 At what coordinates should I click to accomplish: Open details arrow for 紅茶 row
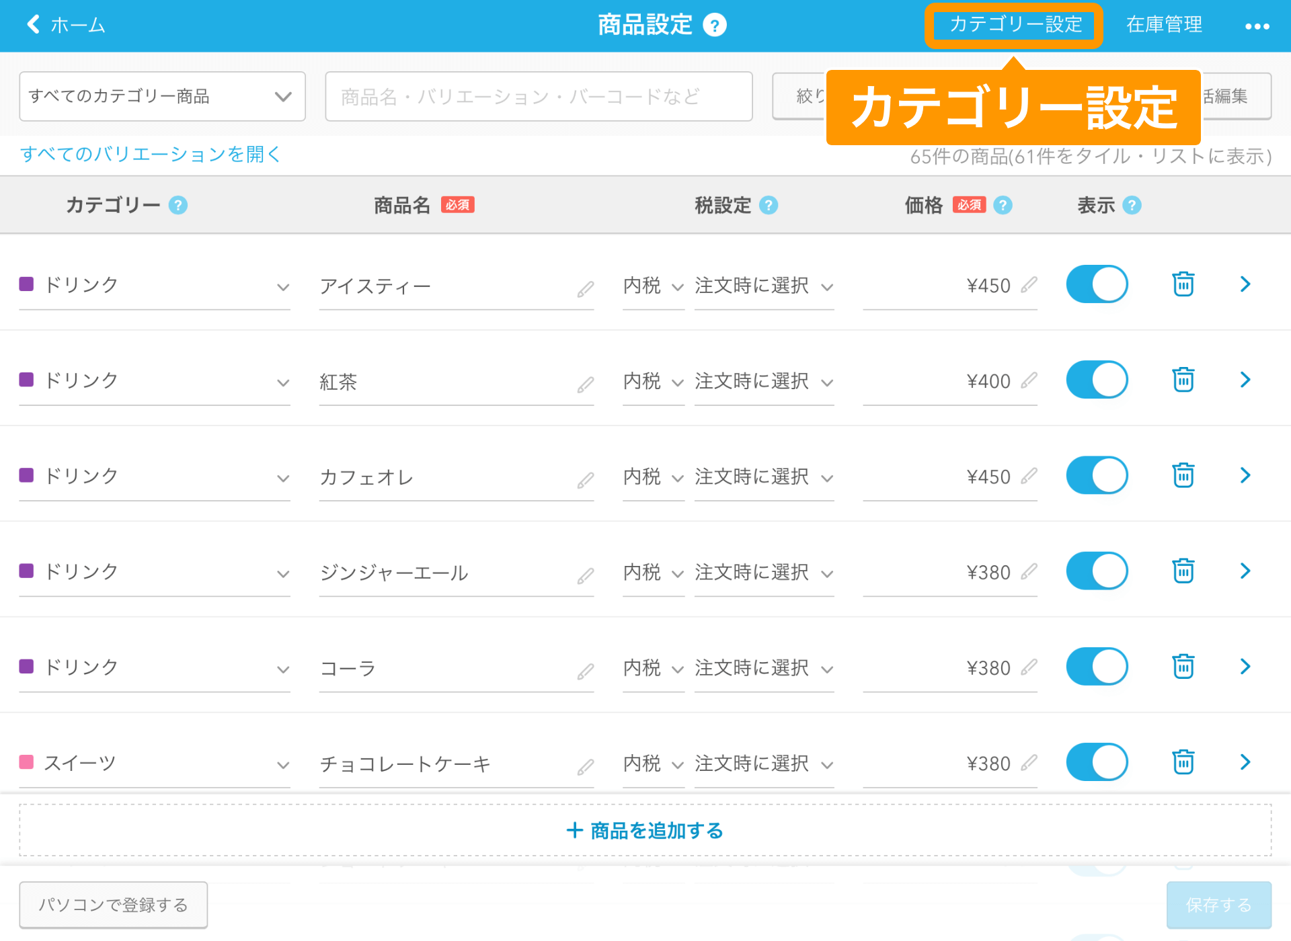(1245, 380)
